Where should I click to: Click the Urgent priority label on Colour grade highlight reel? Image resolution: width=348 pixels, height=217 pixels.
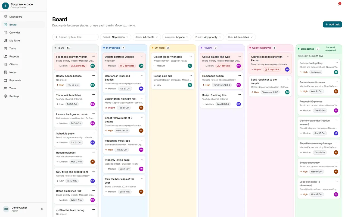pyautogui.click(x=110, y=108)
